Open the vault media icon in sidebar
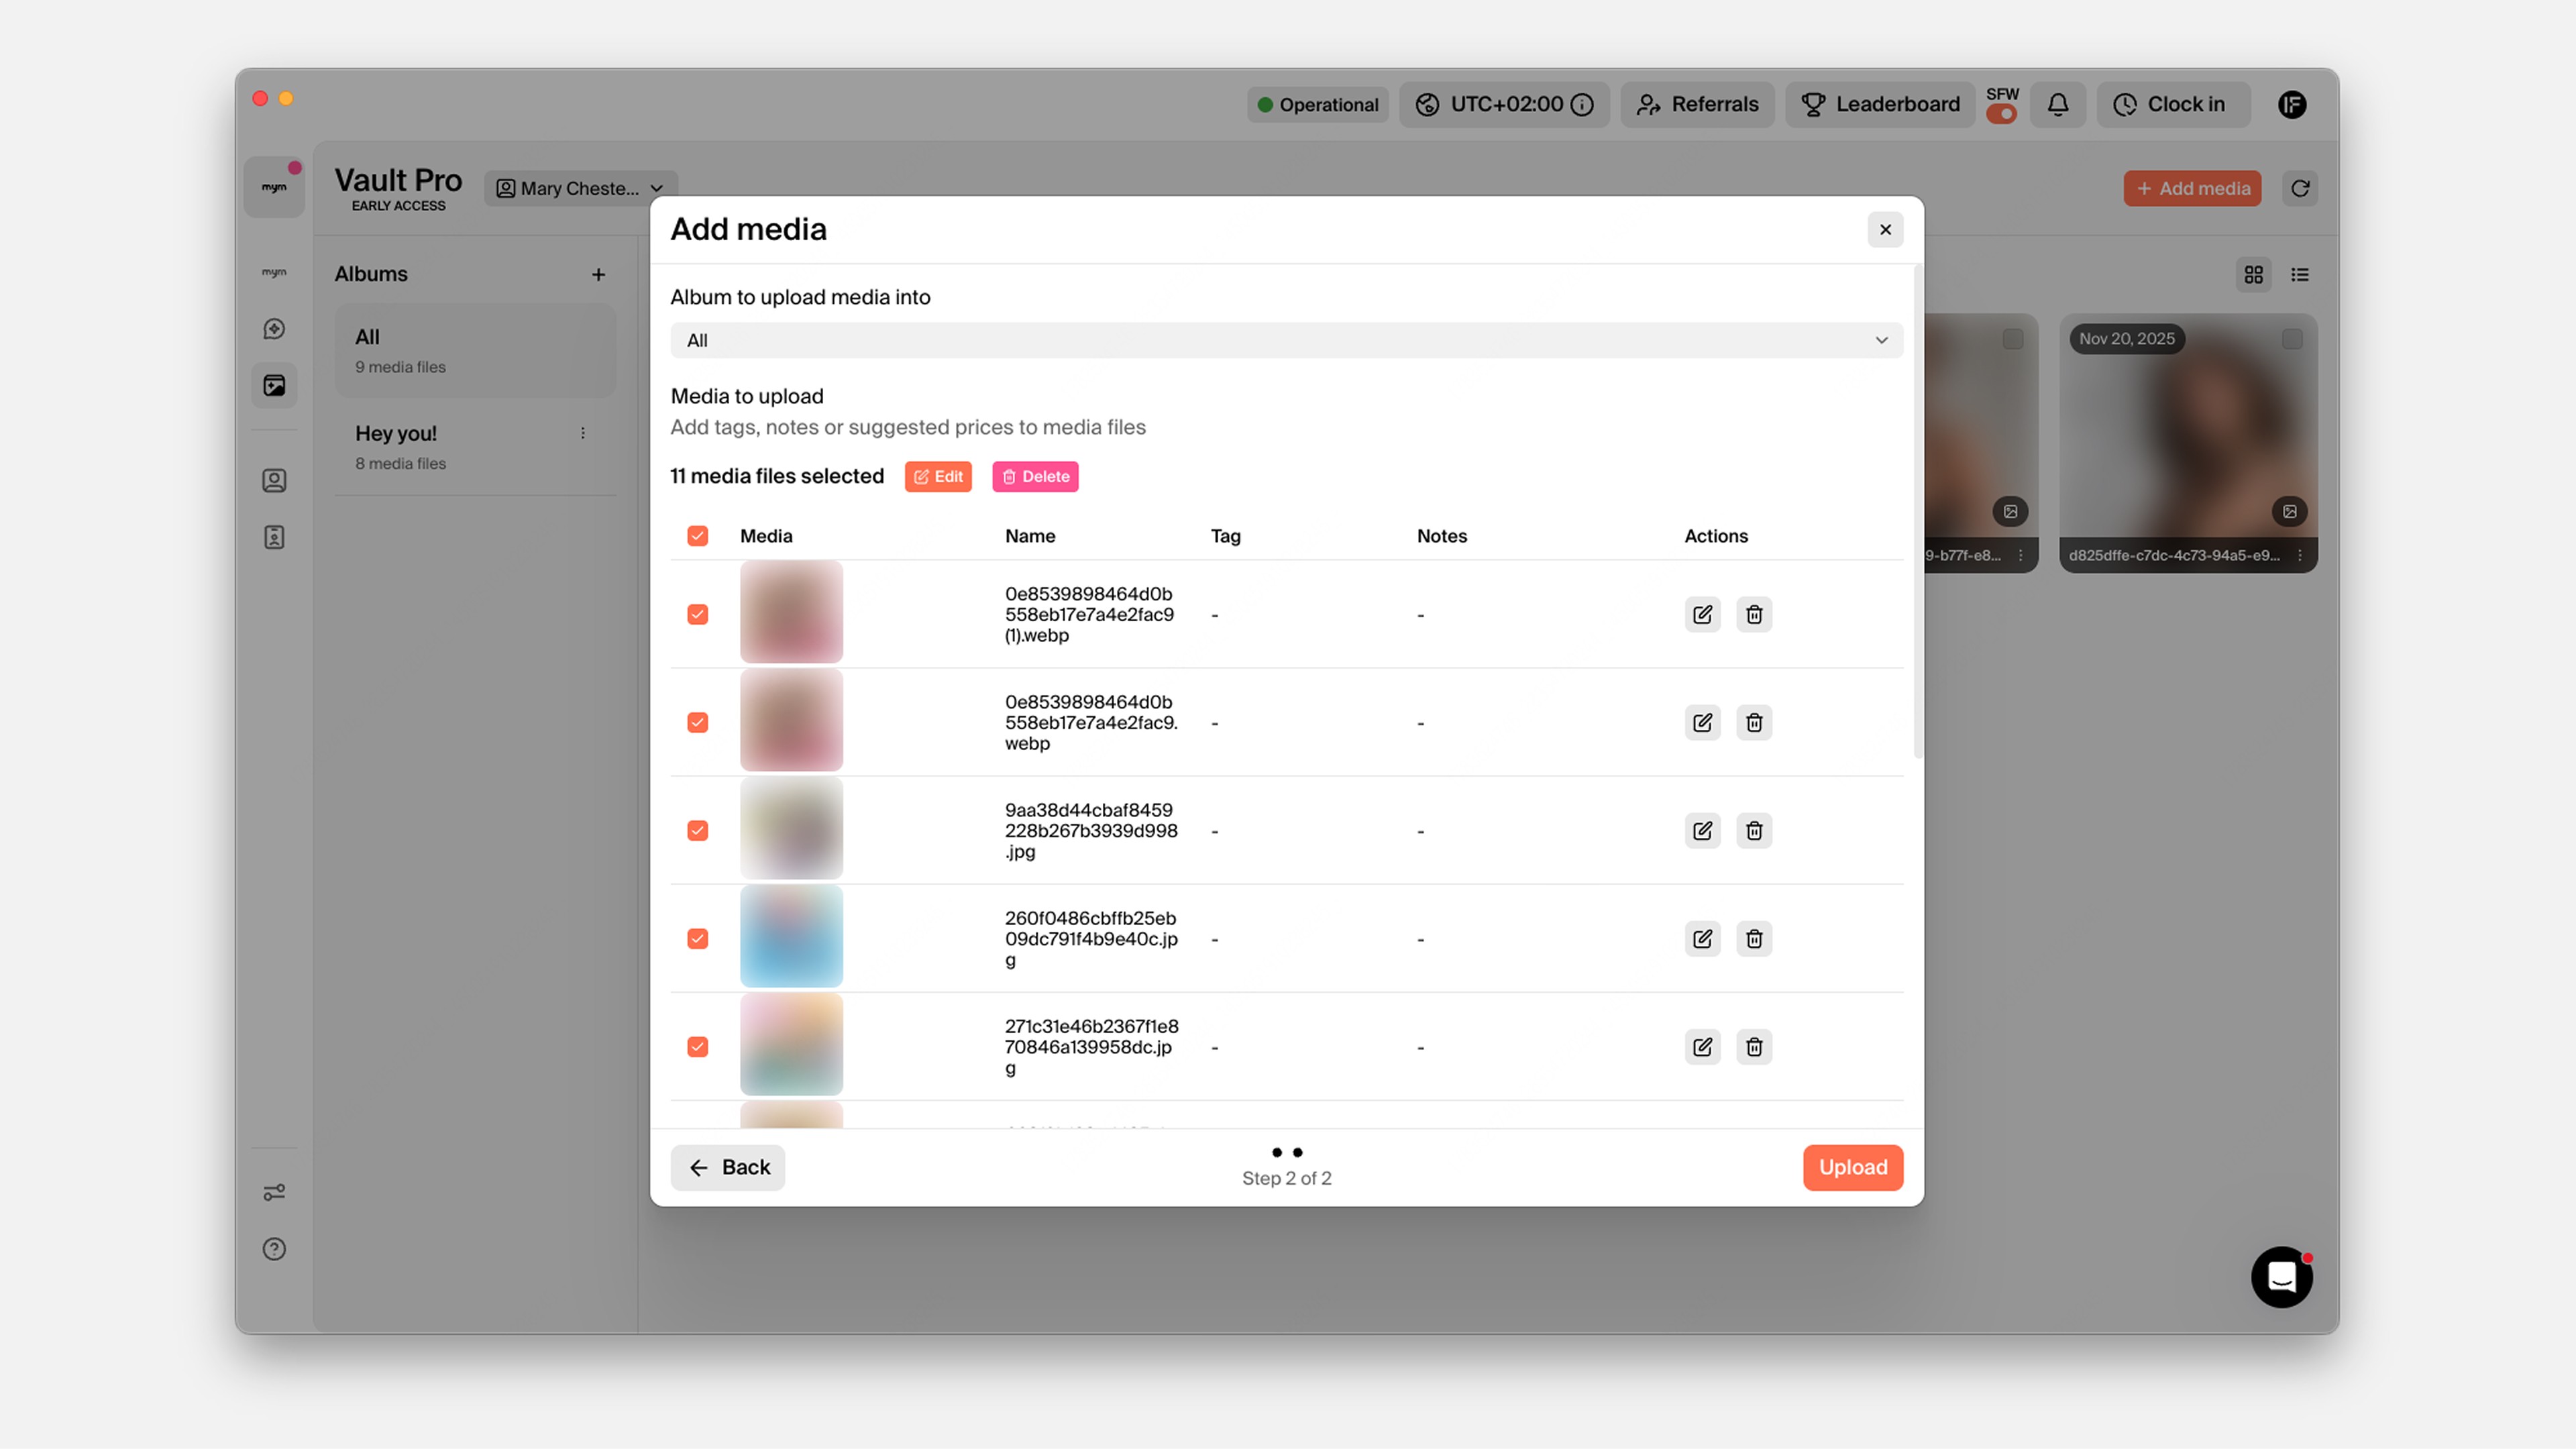This screenshot has width=2576, height=1449. tap(274, 385)
